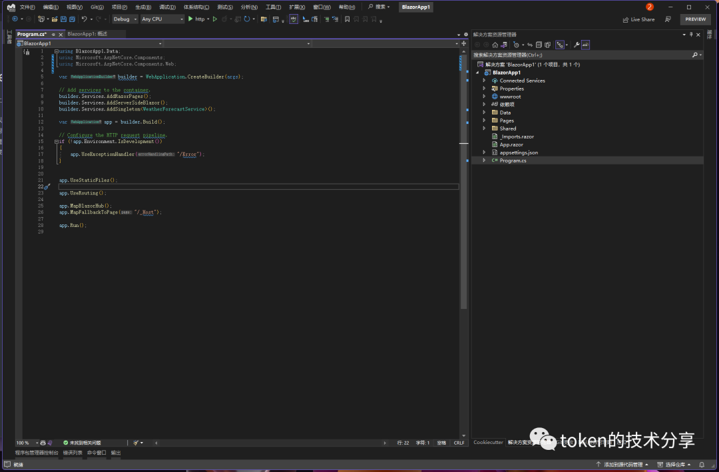The image size is (719, 472).
Task: Expand the Shared folder
Action: point(484,128)
